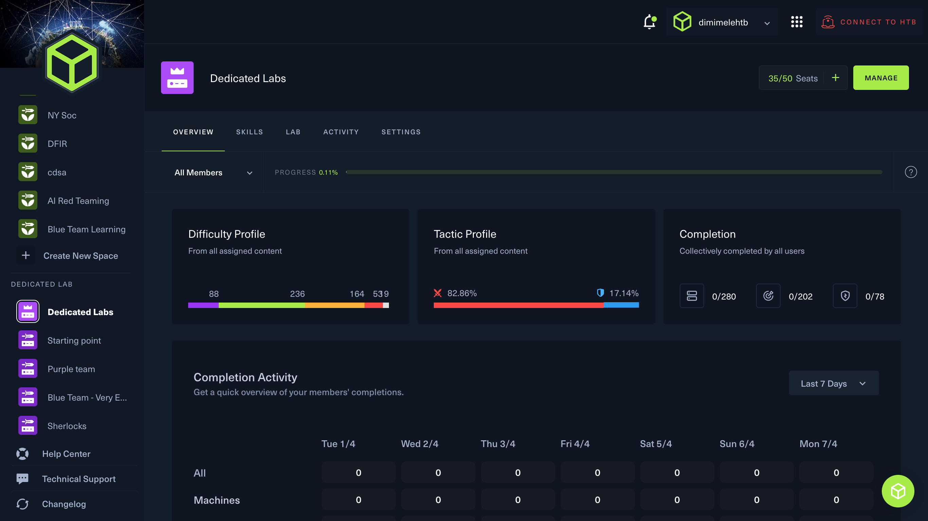Screen dimensions: 928x521
Task: Click the blue defensive segment of Tactic bar
Action: click(621, 305)
